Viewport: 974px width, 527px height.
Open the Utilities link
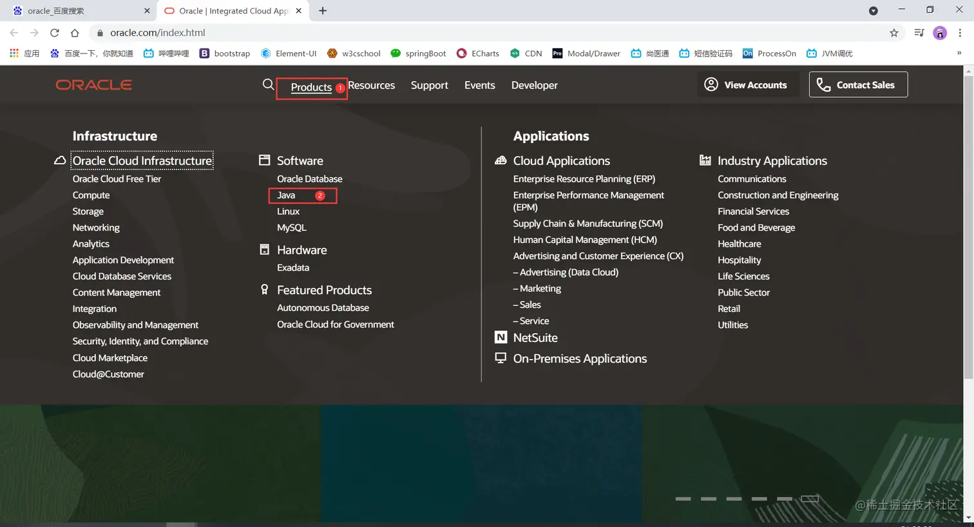733,325
